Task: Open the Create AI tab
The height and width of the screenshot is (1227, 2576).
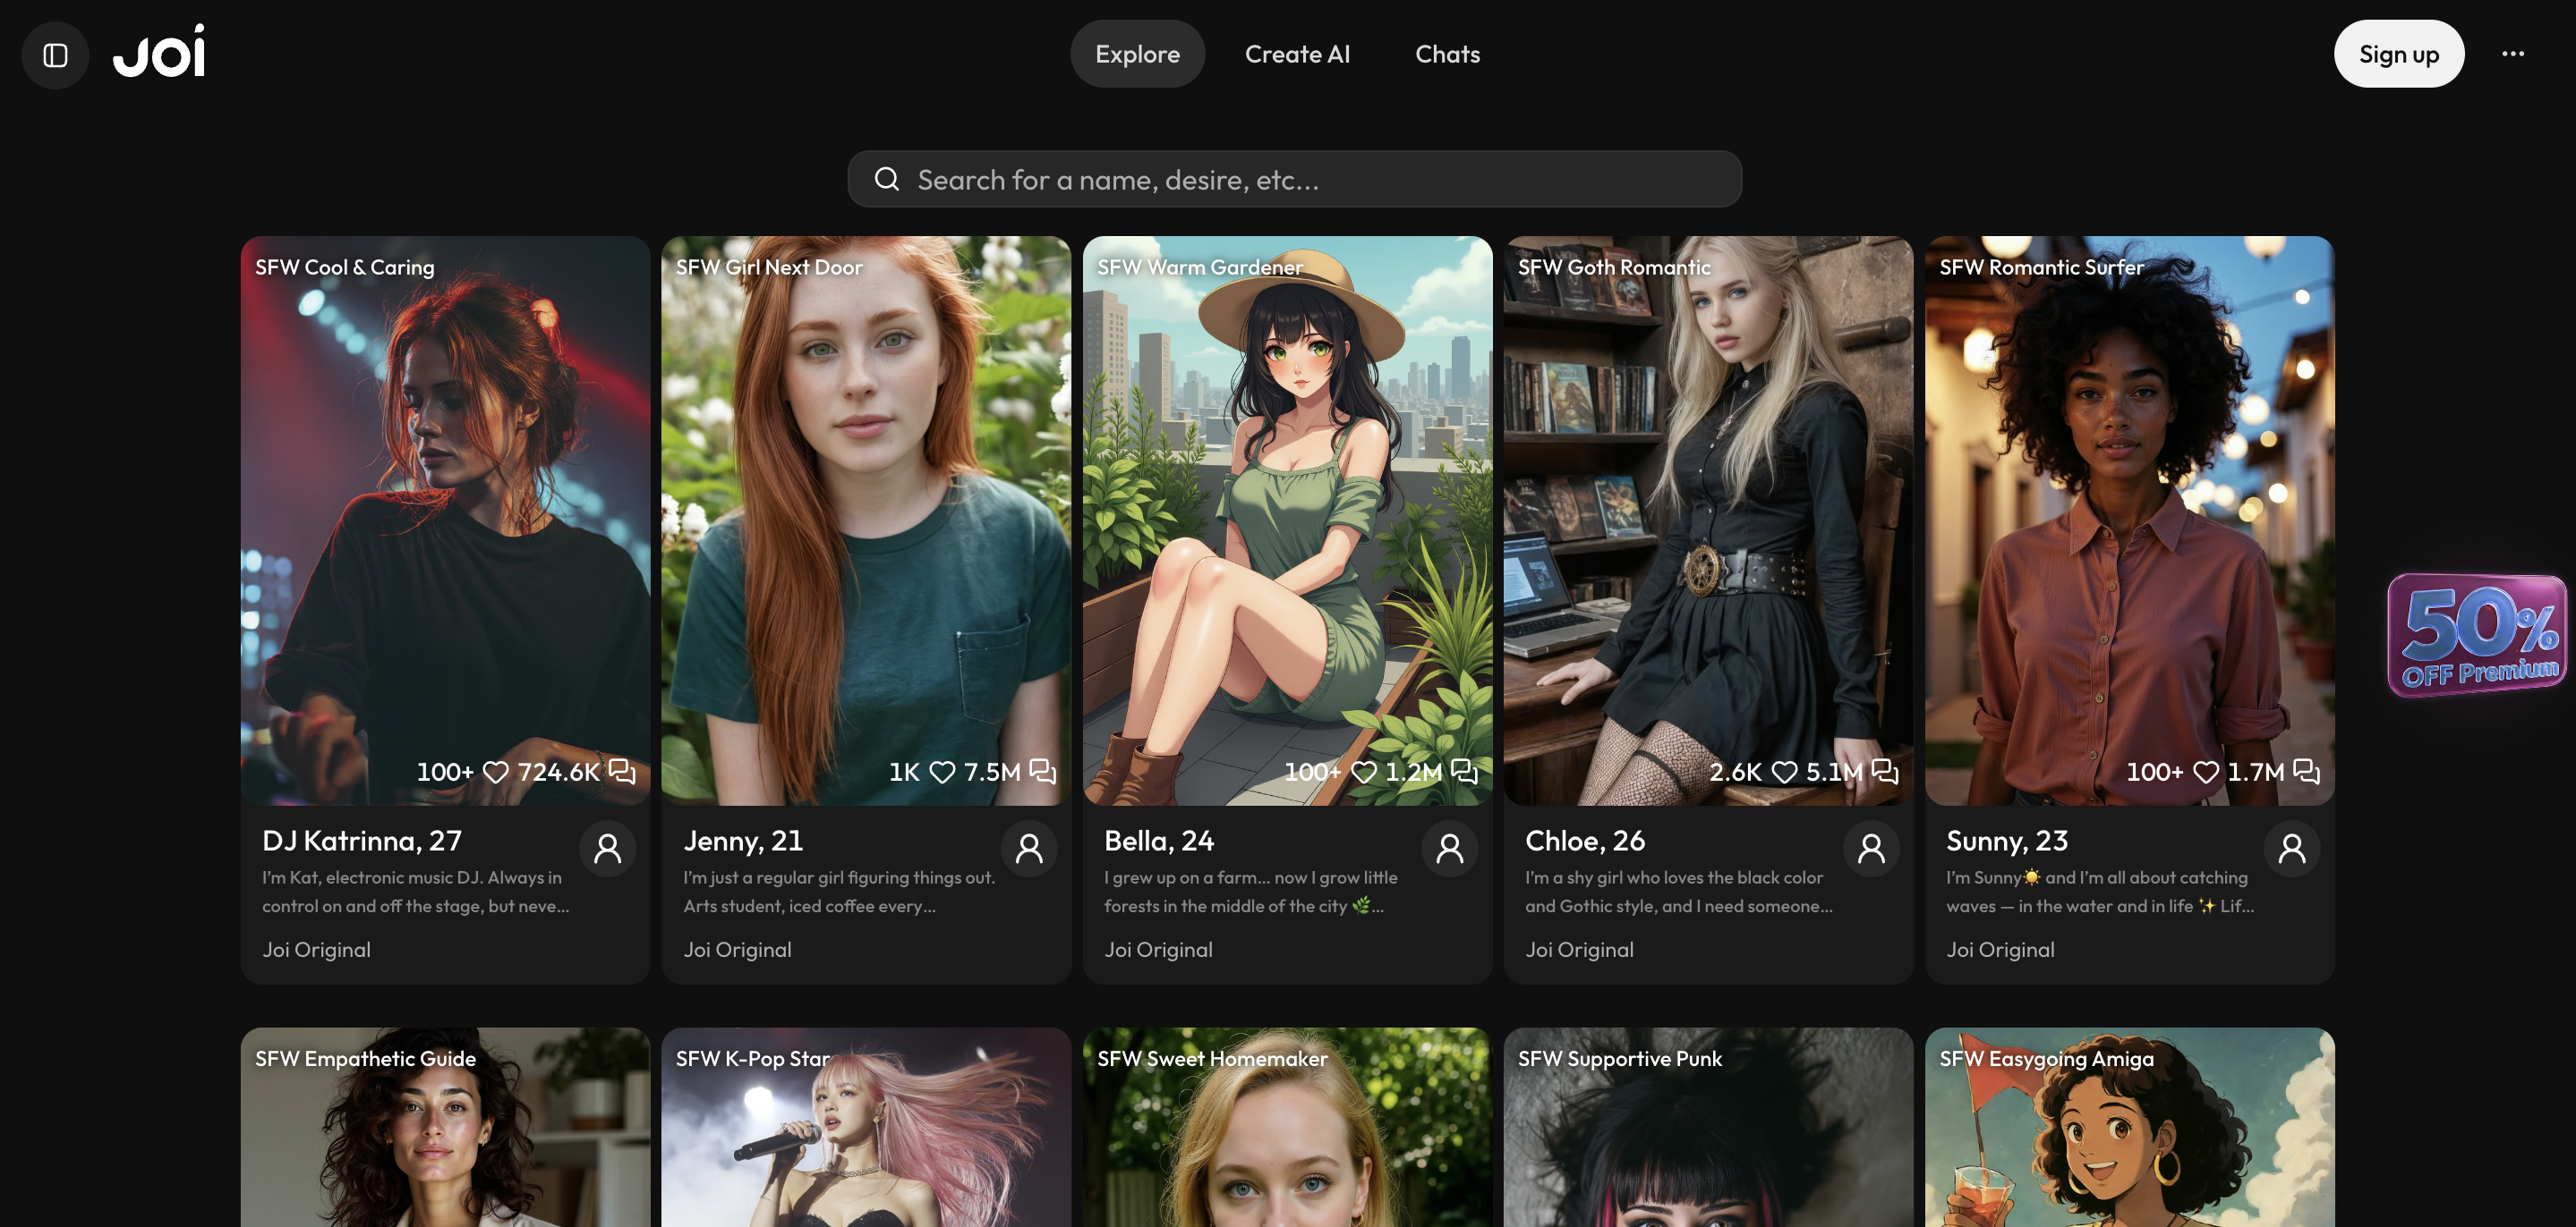Action: pyautogui.click(x=1297, y=54)
